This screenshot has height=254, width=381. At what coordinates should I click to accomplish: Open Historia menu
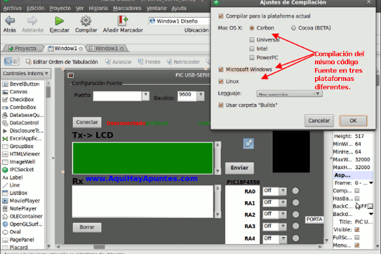tap(98, 8)
